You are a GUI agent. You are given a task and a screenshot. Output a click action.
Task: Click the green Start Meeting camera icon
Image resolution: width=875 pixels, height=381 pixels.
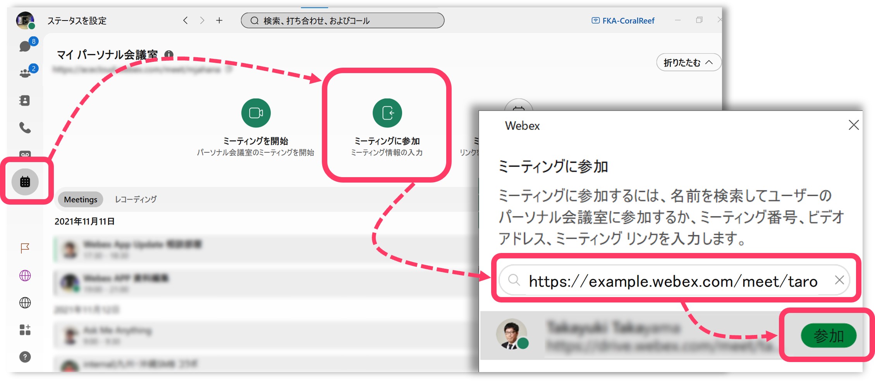tap(256, 113)
